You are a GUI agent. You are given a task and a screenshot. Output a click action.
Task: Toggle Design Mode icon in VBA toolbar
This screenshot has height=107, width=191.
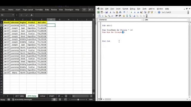coord(141,12)
